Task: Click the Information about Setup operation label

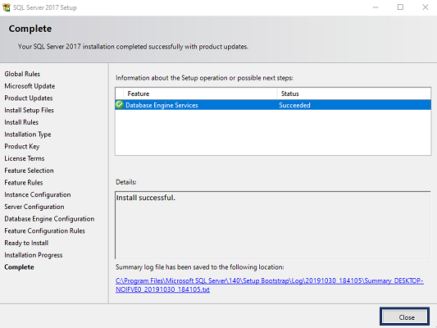Action: [x=204, y=78]
